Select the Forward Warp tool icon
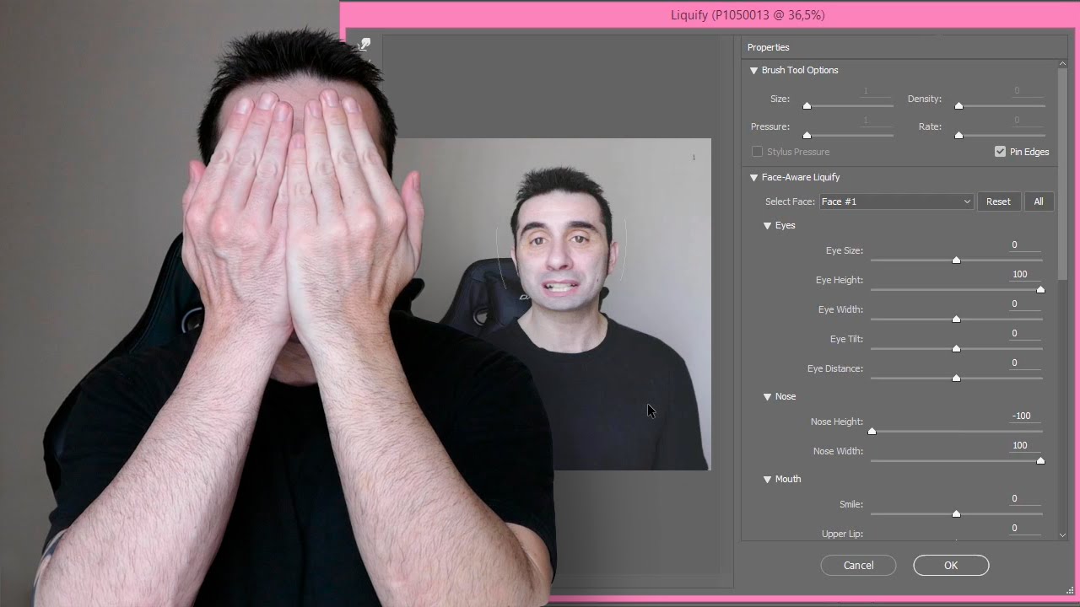Screen dimensions: 1080x607 (364, 45)
